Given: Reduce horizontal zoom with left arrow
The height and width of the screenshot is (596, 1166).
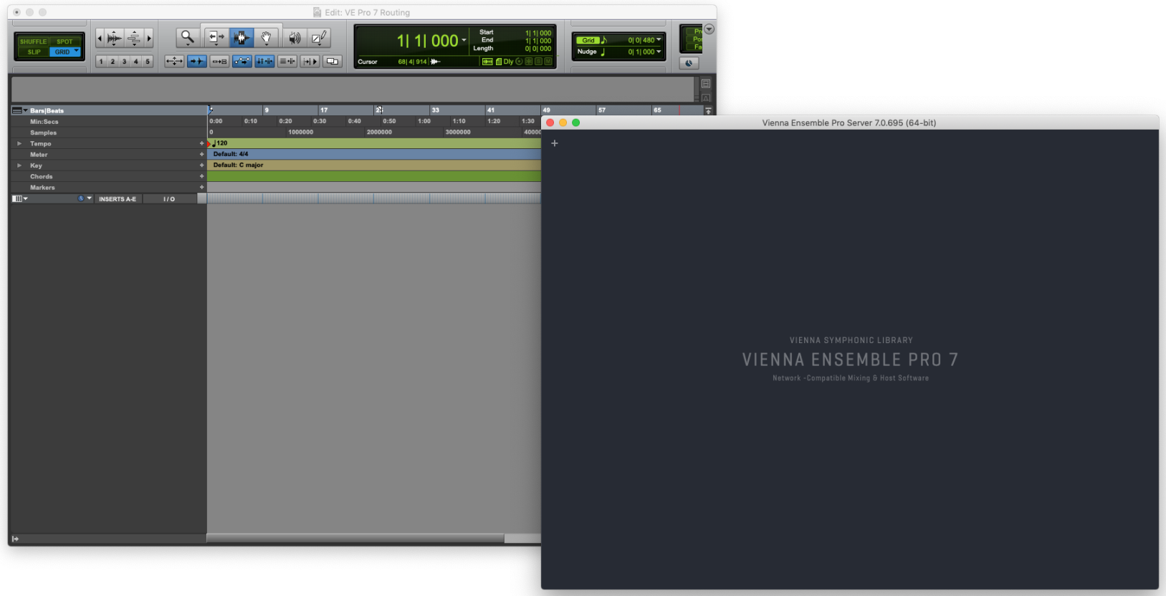Looking at the screenshot, I should click(x=100, y=38).
